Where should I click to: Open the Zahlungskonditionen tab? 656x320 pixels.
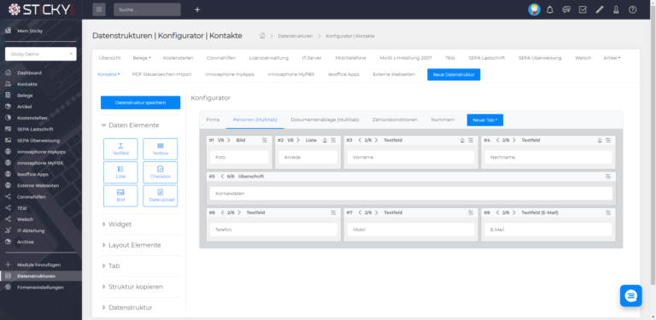(x=395, y=120)
